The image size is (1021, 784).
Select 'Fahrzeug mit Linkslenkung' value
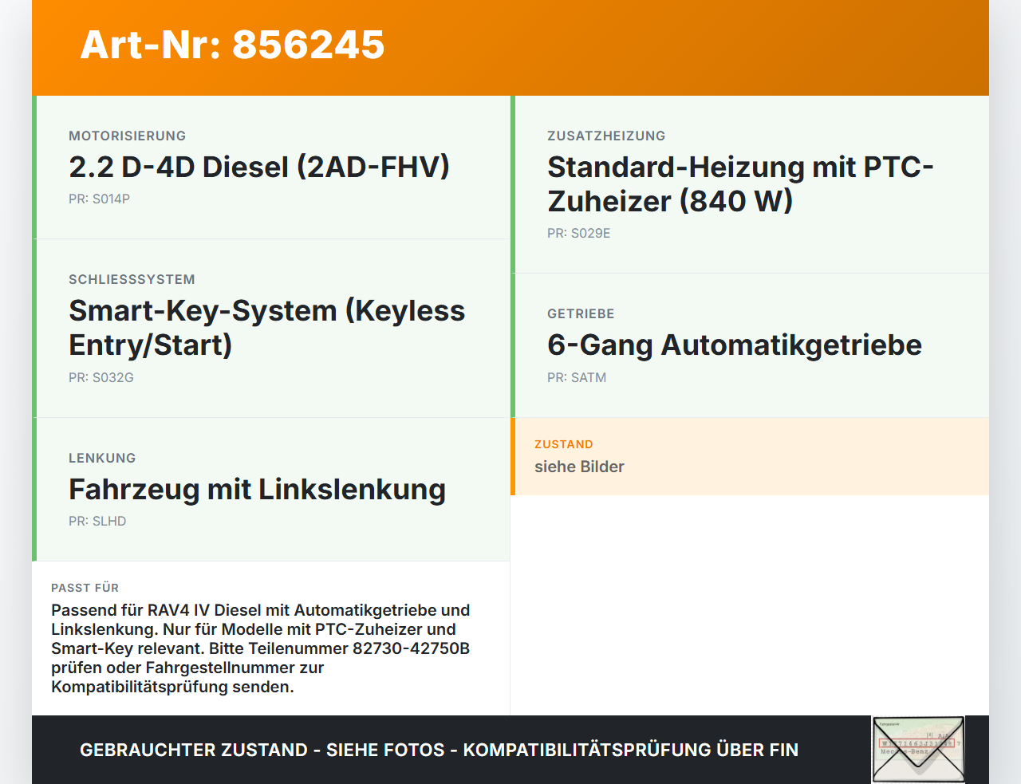(x=257, y=489)
